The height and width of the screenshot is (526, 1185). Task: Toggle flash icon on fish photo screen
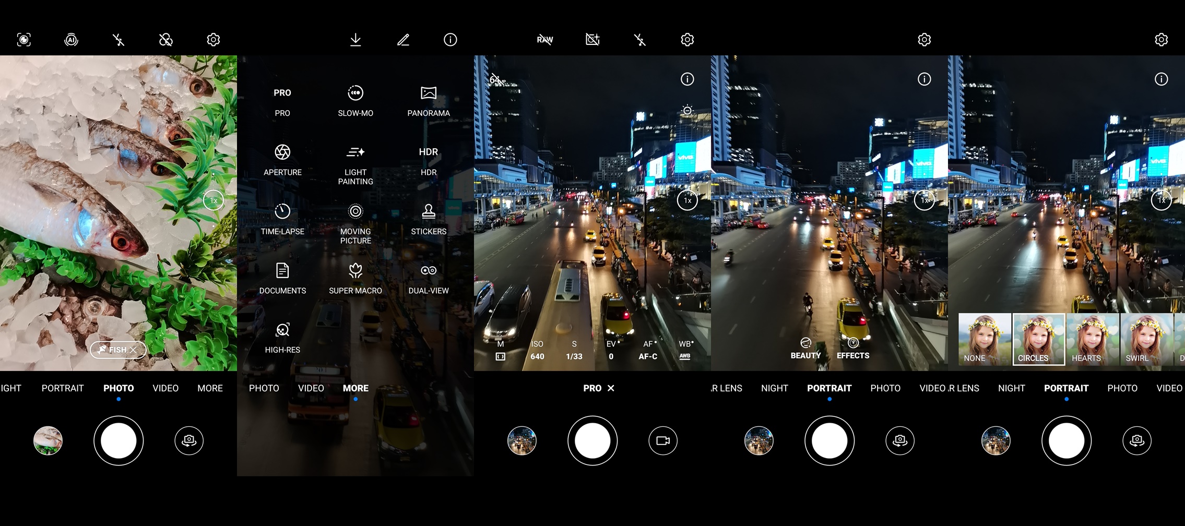(118, 40)
